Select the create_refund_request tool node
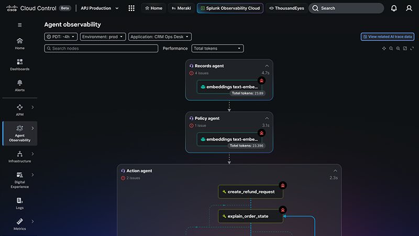Image resolution: width=419 pixels, height=236 pixels. click(x=251, y=192)
